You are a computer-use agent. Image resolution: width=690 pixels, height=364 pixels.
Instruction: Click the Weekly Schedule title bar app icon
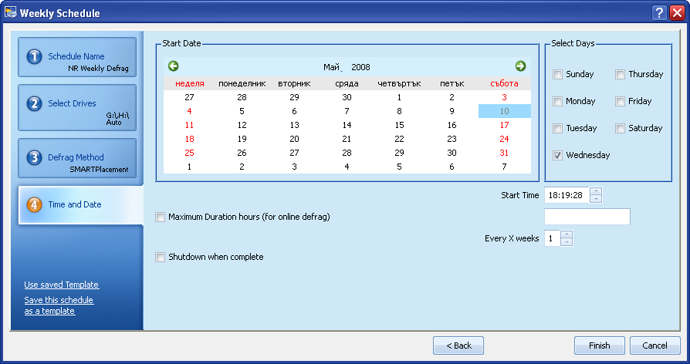click(x=11, y=12)
